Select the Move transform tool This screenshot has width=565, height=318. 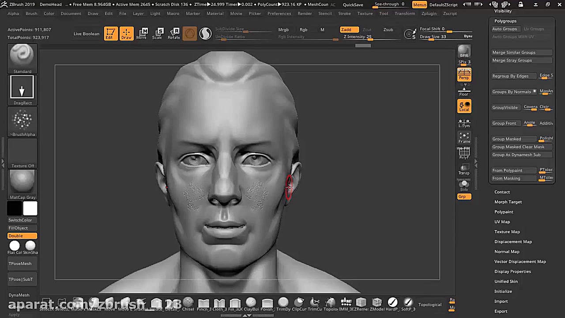141,34
